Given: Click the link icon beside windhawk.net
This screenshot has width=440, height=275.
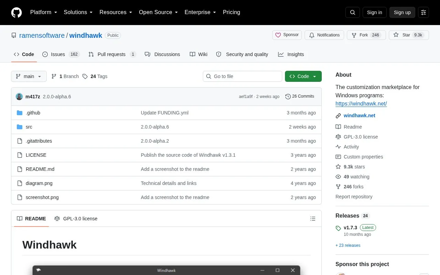Looking at the screenshot, I should click(338, 116).
